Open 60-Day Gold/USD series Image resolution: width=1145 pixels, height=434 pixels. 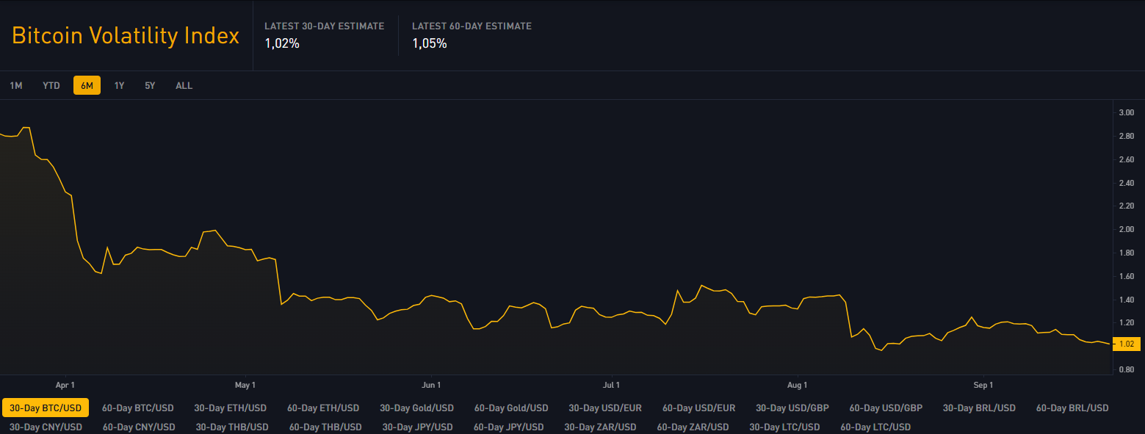pyautogui.click(x=511, y=408)
